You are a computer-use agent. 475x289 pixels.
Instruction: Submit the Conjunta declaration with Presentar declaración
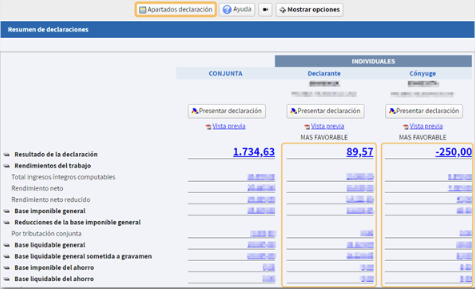coord(227,111)
